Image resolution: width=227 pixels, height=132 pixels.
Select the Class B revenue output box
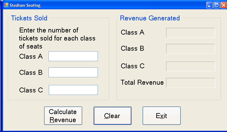coord(191,49)
